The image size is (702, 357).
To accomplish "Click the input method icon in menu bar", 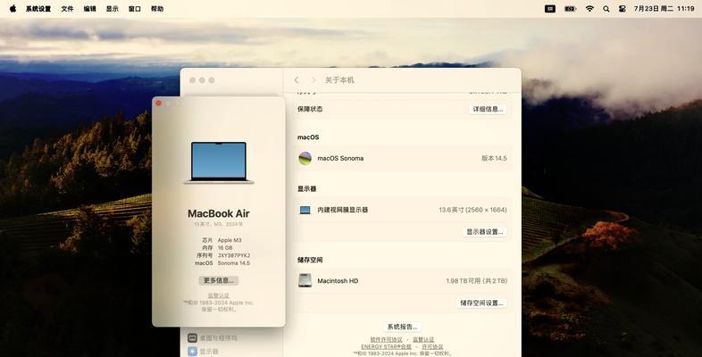I will 550,9.
